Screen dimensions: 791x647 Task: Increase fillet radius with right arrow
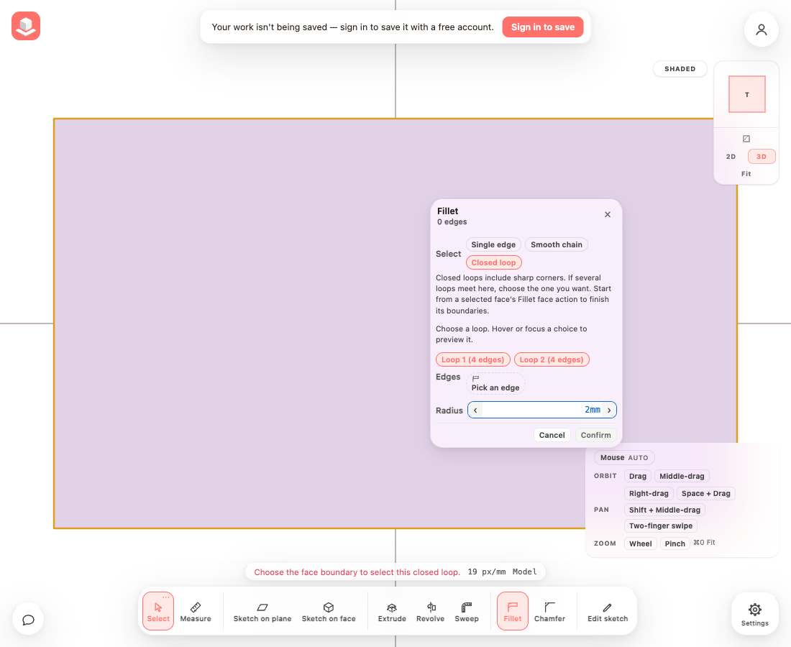coord(609,410)
